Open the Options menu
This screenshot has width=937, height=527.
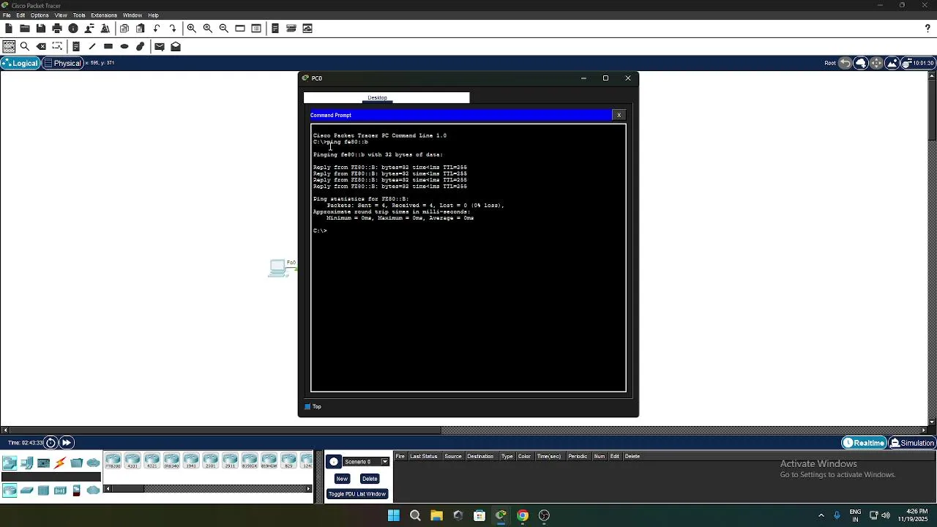pos(40,15)
